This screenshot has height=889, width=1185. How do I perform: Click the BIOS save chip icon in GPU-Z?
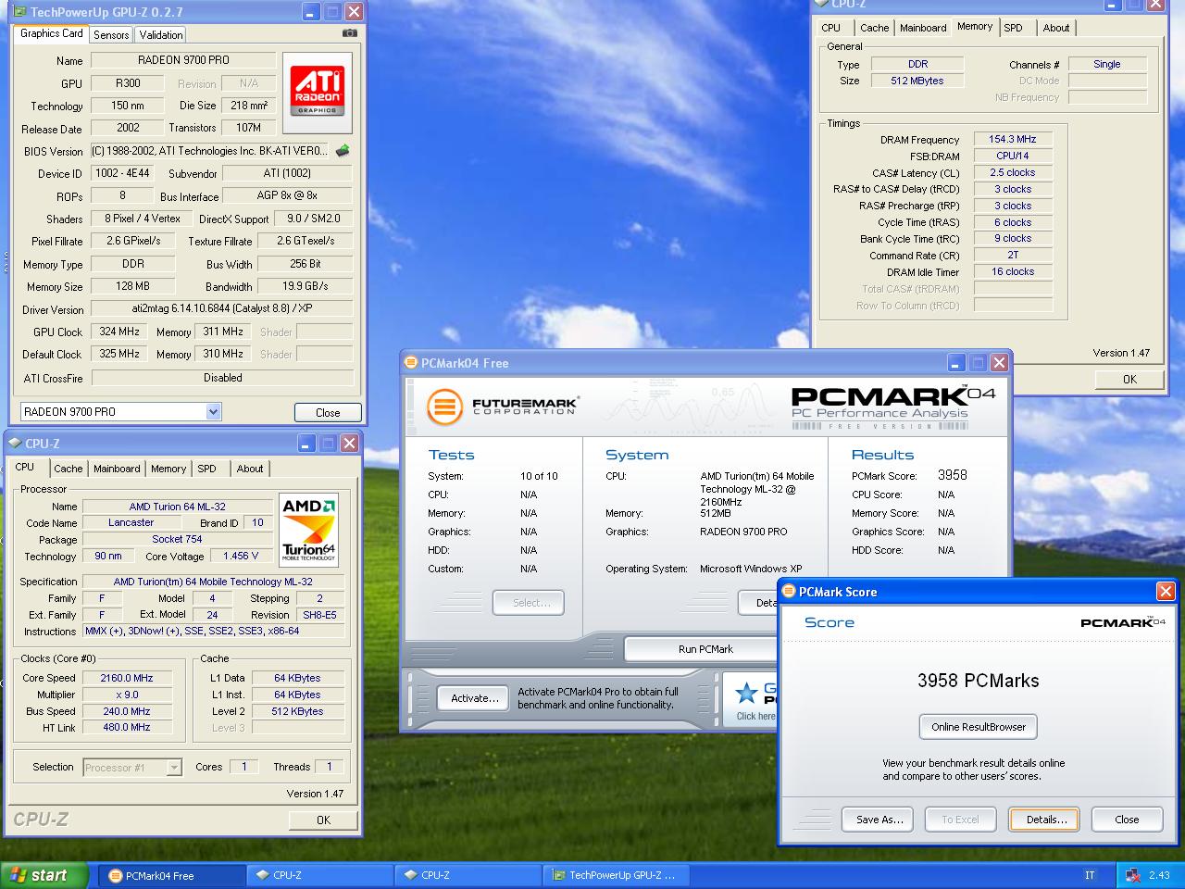click(343, 150)
